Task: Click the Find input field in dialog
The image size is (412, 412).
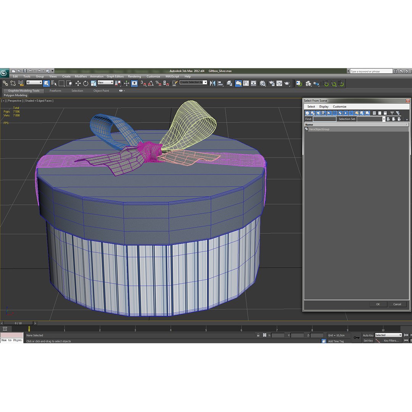Action: tap(325, 119)
